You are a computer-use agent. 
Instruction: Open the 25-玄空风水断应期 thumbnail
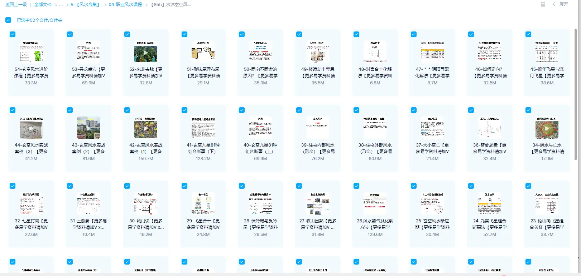[432, 203]
